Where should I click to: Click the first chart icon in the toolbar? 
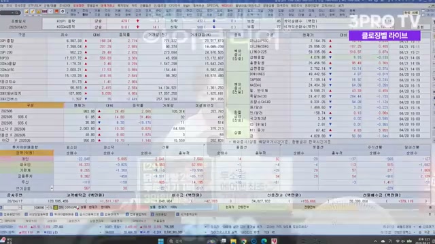[27, 12]
